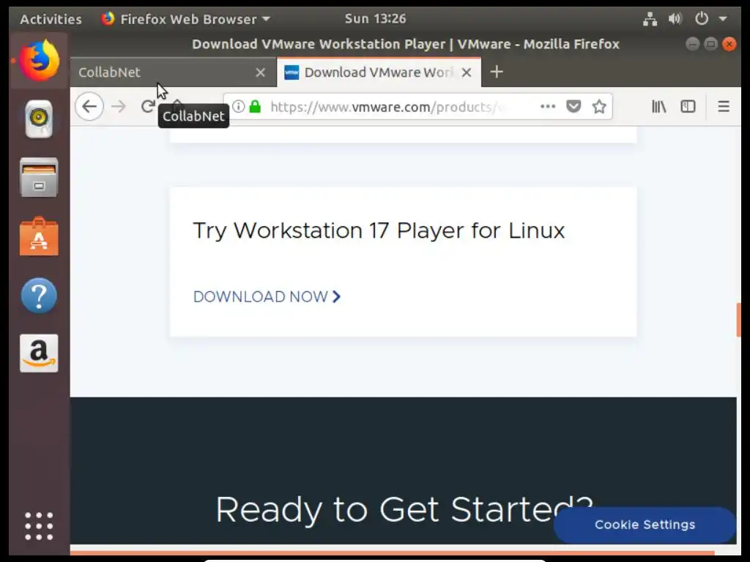Save page to Pocket
Viewport: 750px width, 562px height.
click(x=573, y=107)
